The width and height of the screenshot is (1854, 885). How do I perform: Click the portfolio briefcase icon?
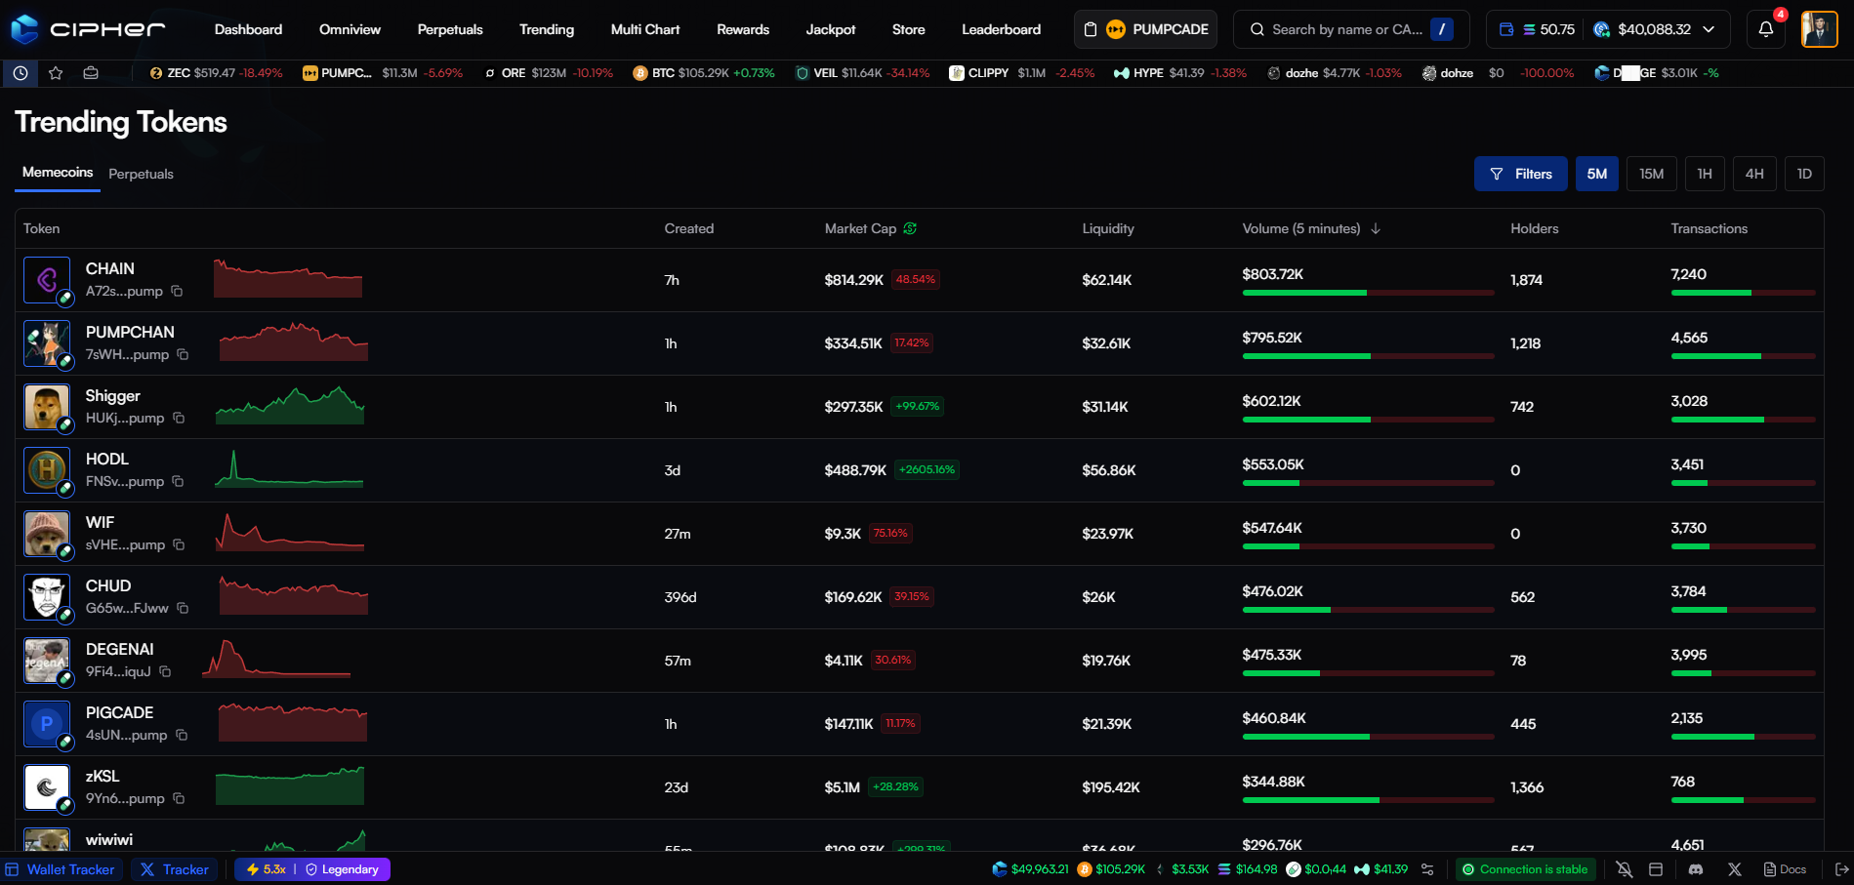point(91,73)
